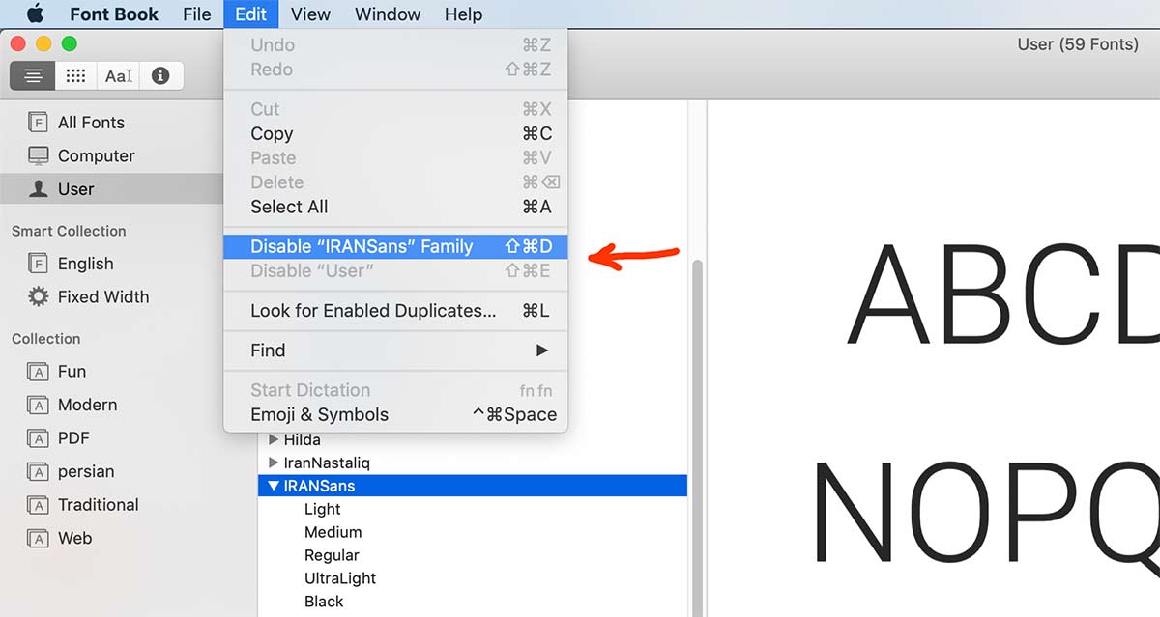This screenshot has height=617, width=1160.
Task: Open the Fun collection icon
Action: (39, 372)
